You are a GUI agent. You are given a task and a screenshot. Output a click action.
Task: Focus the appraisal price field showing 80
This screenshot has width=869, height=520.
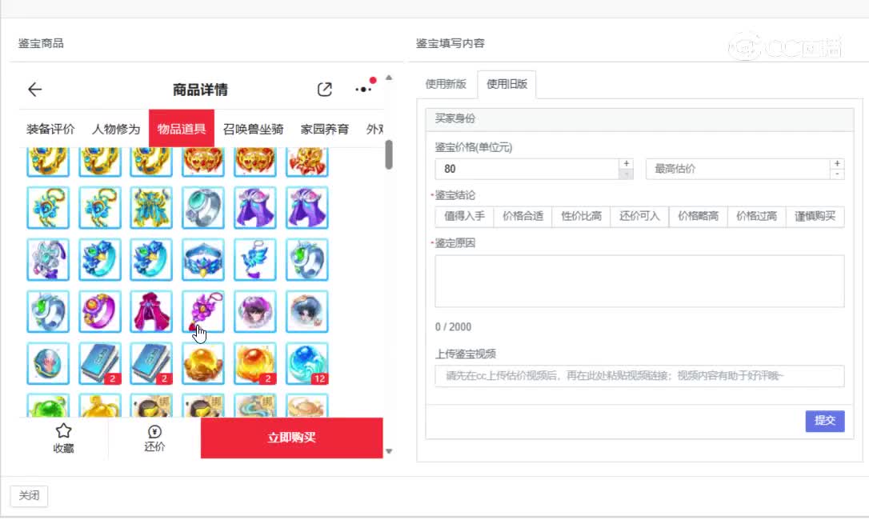point(527,169)
